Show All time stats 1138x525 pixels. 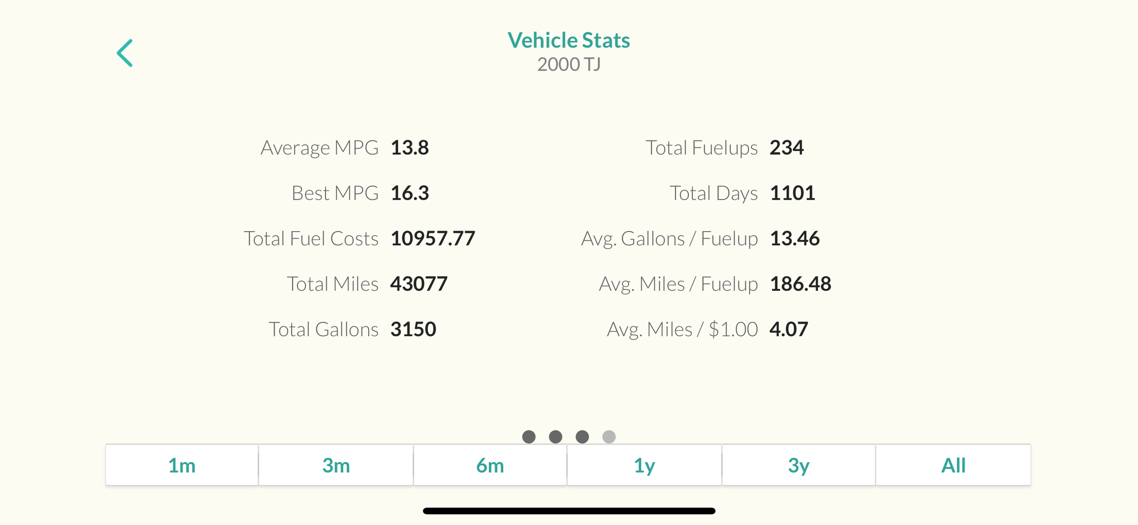(953, 465)
